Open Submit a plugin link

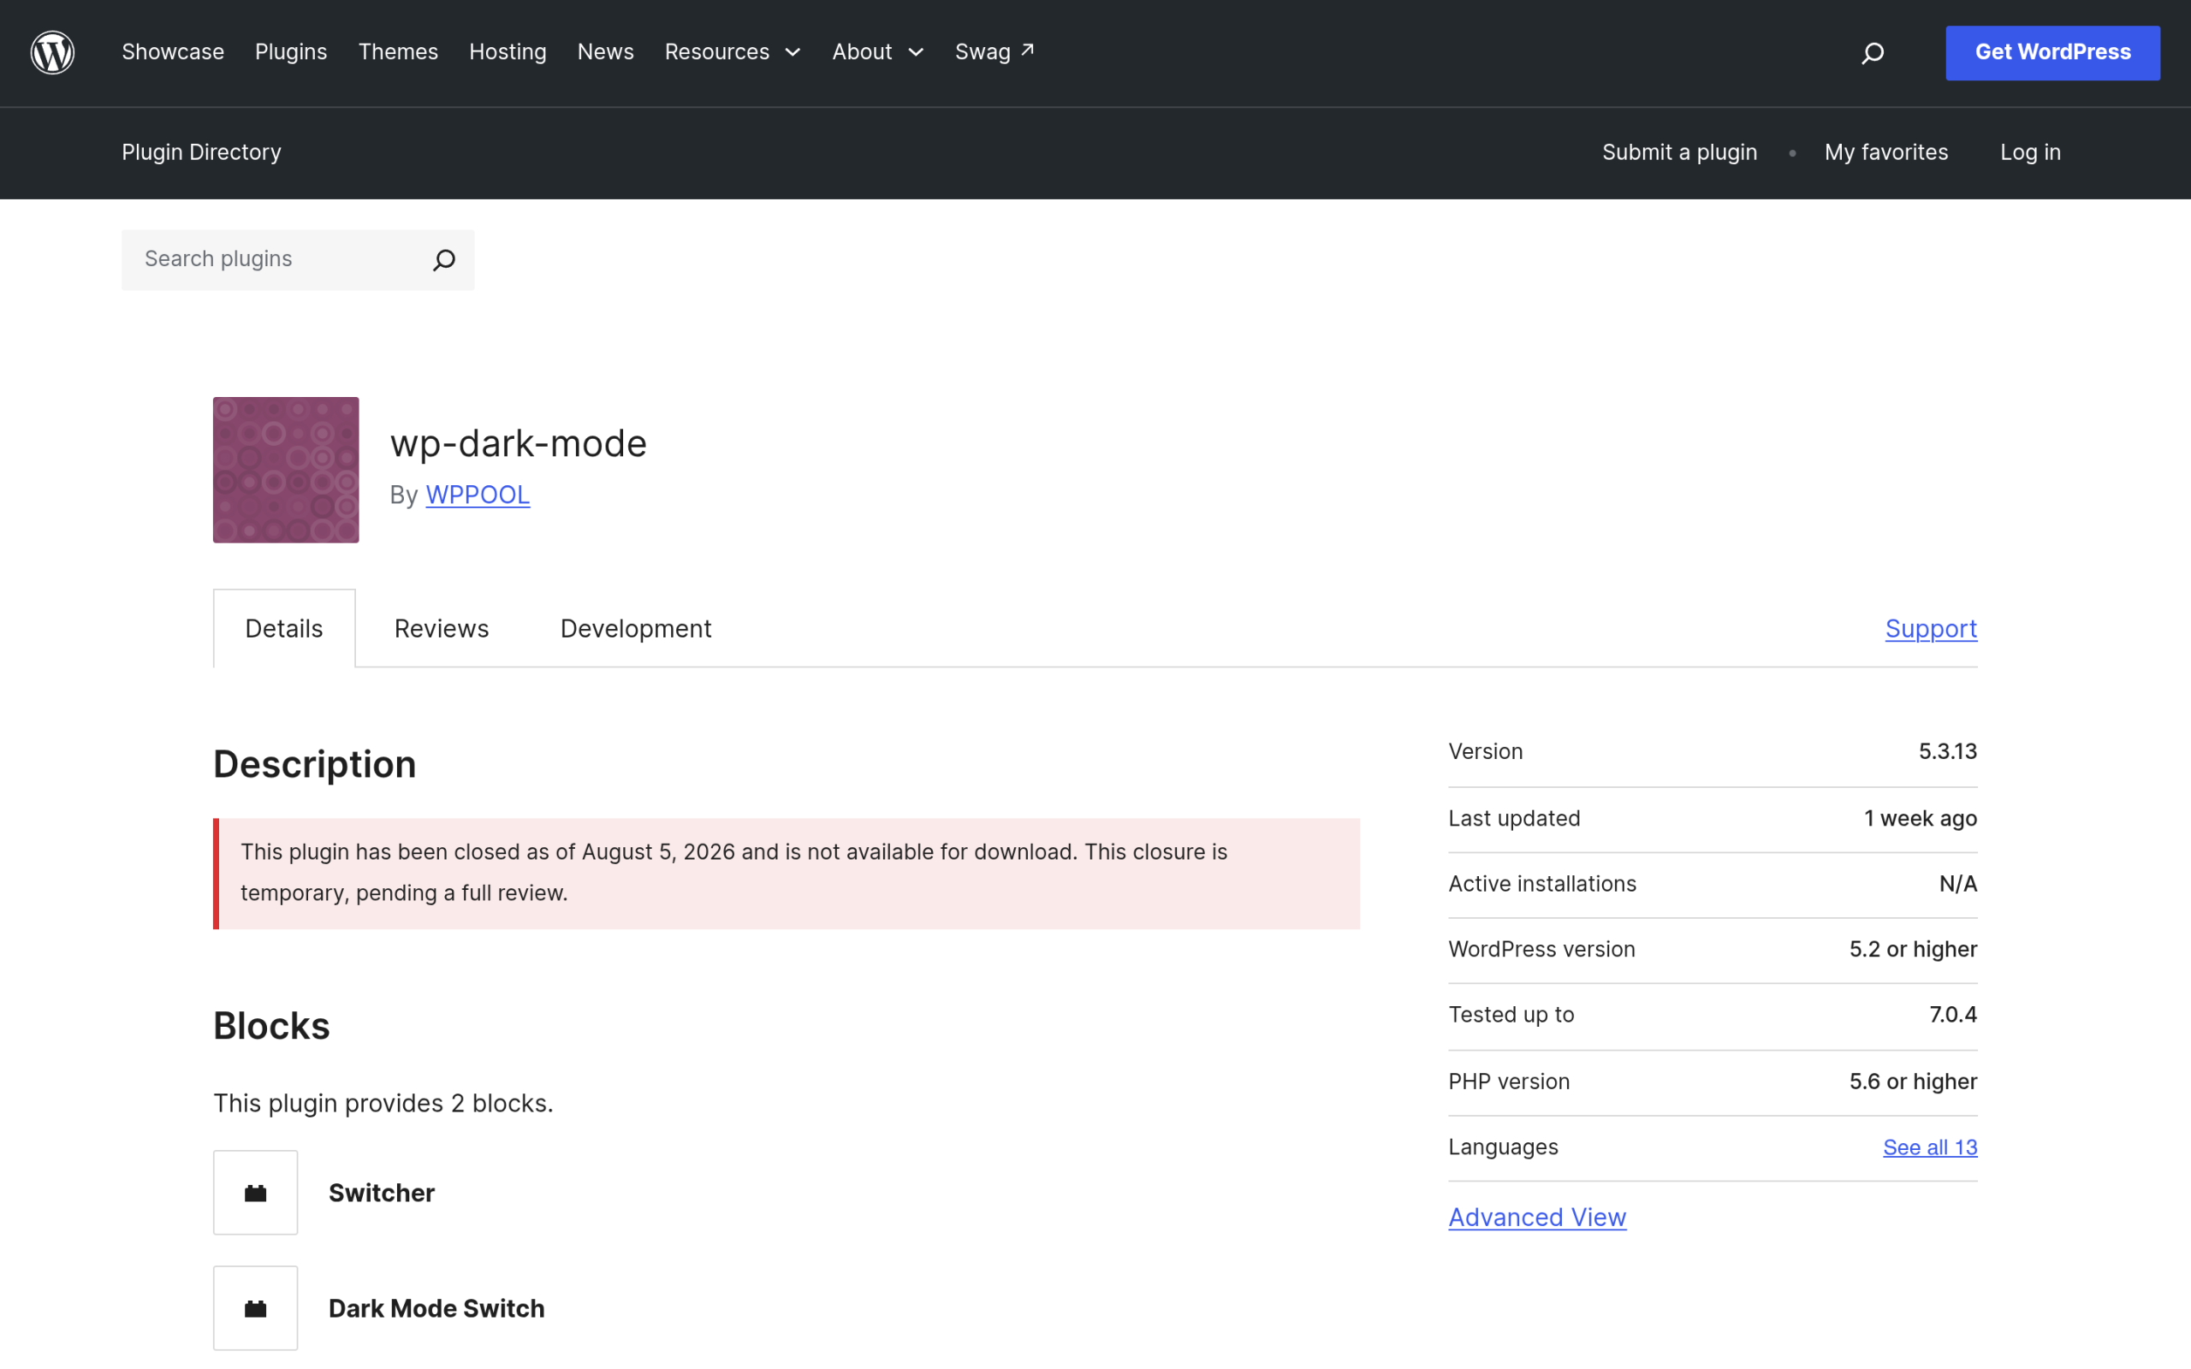pyautogui.click(x=1679, y=152)
